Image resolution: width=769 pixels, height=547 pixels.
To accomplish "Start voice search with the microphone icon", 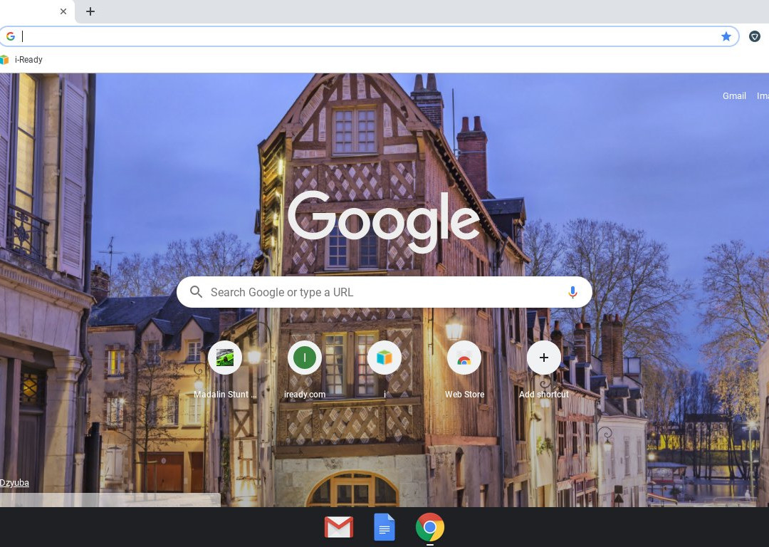I will tap(572, 293).
